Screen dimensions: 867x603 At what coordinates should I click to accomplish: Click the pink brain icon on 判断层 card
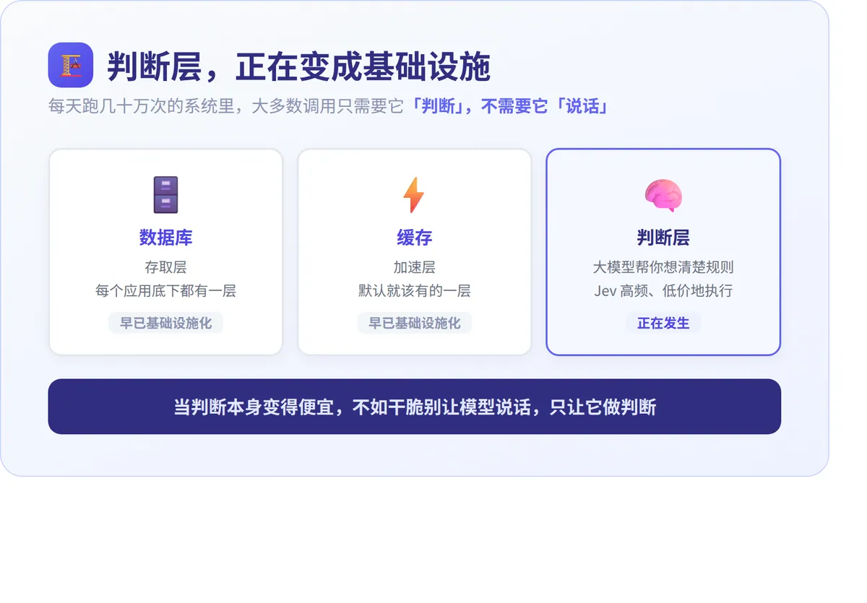click(x=663, y=195)
